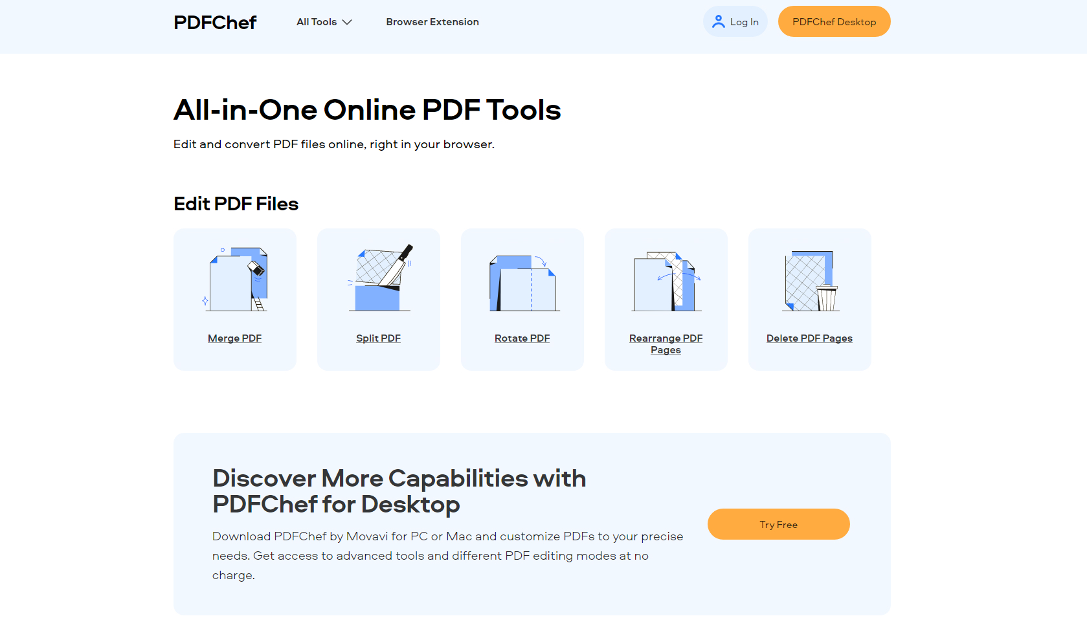Click the Log In button text

[745, 22]
